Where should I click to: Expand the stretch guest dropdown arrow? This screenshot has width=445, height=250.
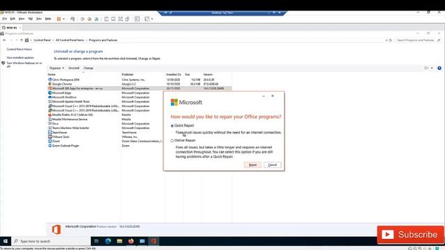pyautogui.click(x=152, y=19)
